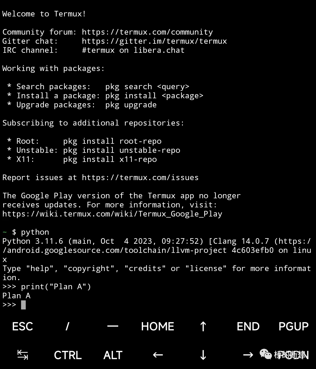Viewport: 316px width, 369px height.
Task: Open the gitter.im/termux/termux chat link
Action: coord(154,41)
